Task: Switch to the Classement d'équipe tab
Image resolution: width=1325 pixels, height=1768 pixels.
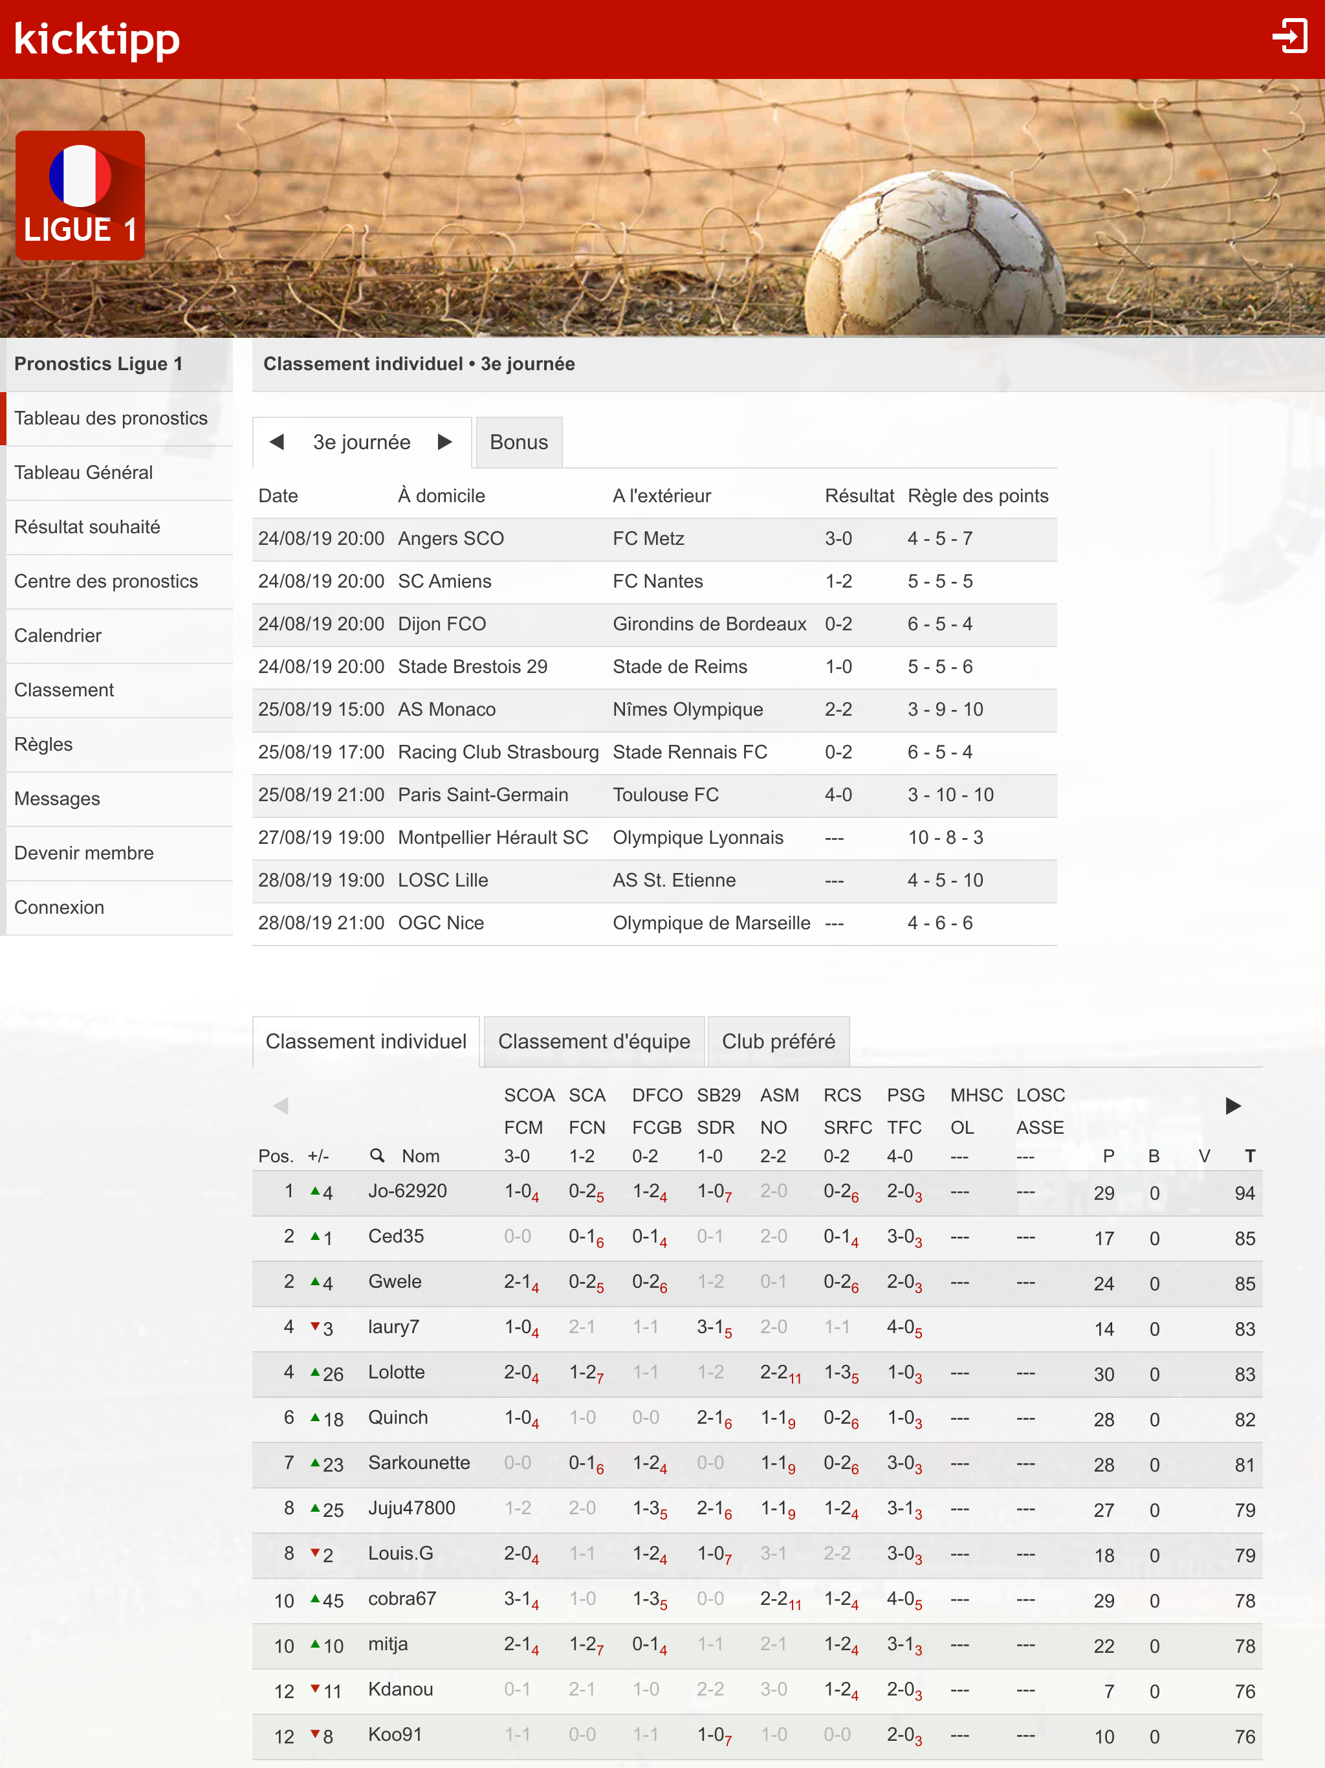Action: pos(594,1041)
